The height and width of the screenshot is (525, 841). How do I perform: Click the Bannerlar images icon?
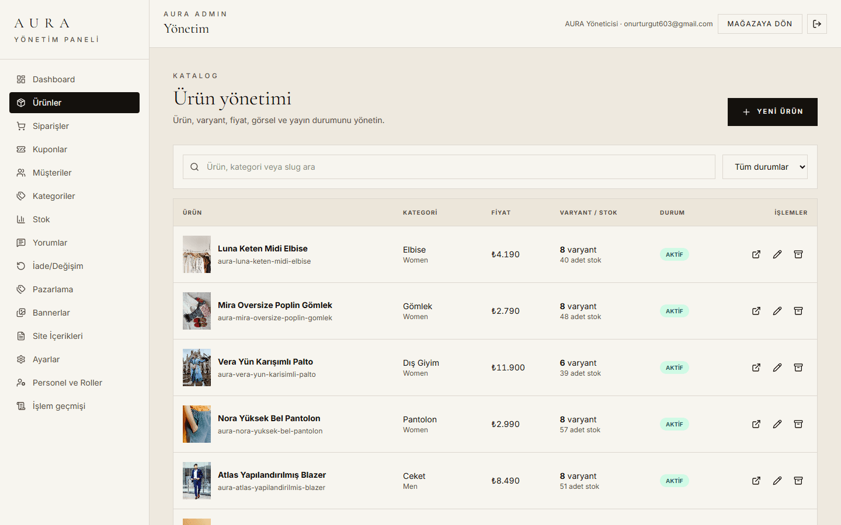(21, 313)
